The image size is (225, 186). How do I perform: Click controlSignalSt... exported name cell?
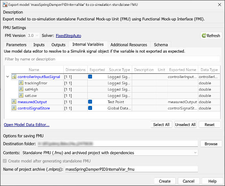182,108
